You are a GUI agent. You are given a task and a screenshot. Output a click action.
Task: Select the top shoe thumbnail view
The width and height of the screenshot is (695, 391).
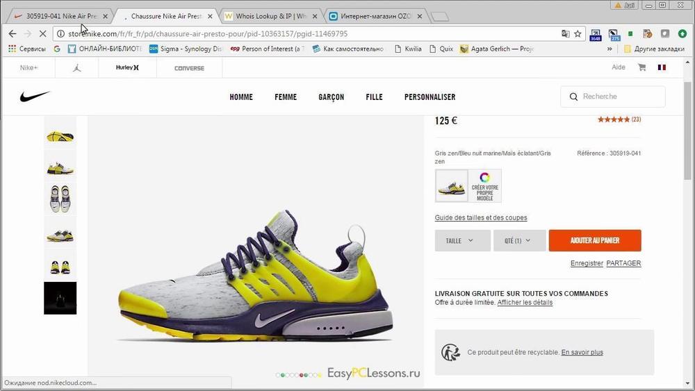click(x=60, y=135)
